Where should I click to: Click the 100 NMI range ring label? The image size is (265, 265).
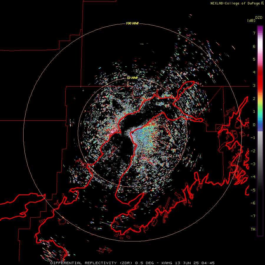pos(132,23)
